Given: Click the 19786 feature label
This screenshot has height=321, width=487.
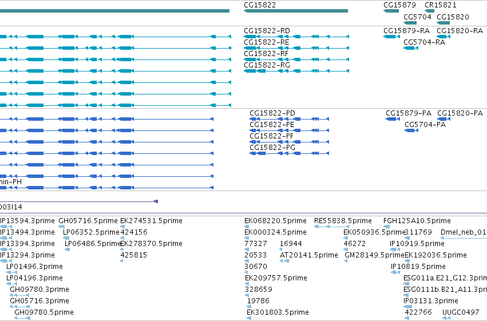Looking at the screenshot, I should click(x=258, y=301).
